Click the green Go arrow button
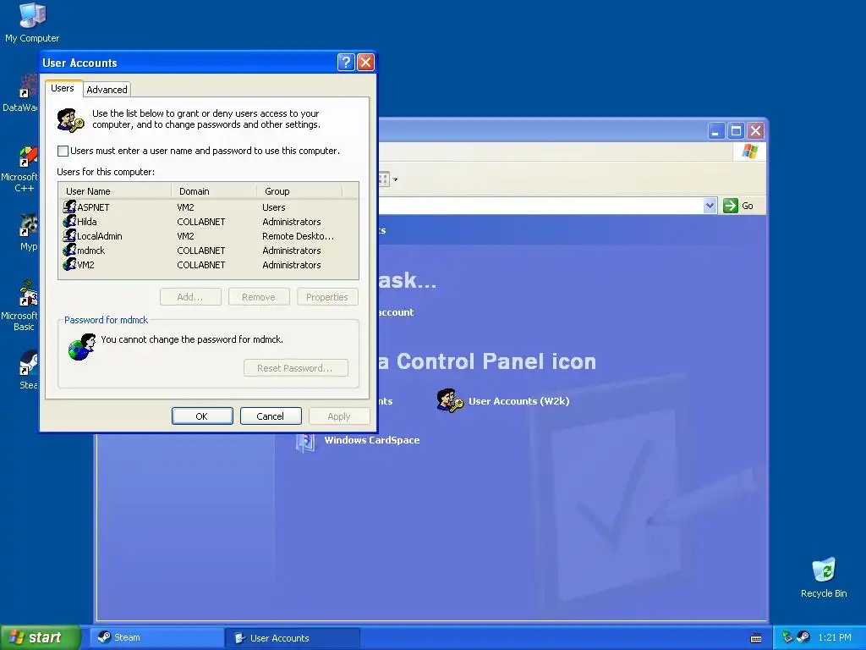Screen dimensions: 866x650 pyautogui.click(x=730, y=206)
